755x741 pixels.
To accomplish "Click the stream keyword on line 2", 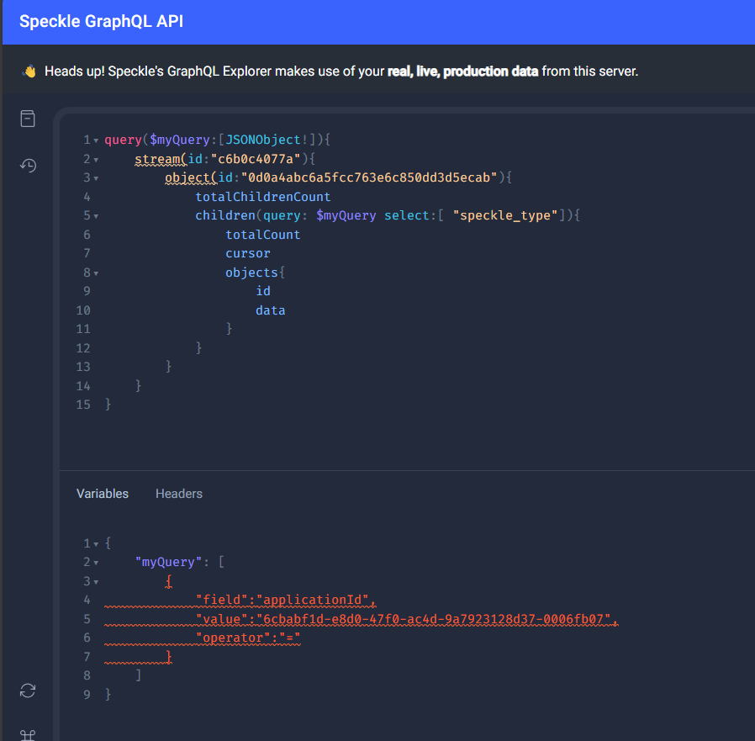I will pyautogui.click(x=157, y=158).
